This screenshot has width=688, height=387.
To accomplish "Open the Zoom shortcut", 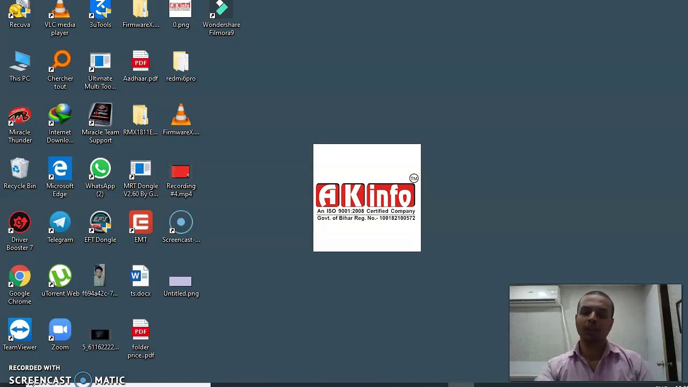I will tap(60, 335).
